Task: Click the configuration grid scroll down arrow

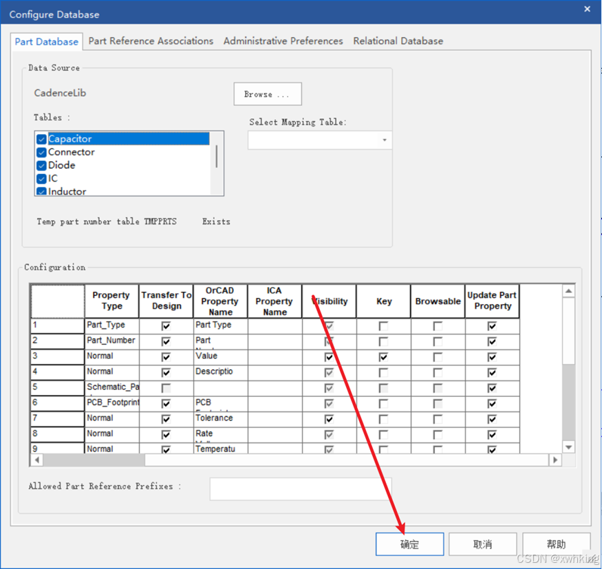Action: point(568,447)
